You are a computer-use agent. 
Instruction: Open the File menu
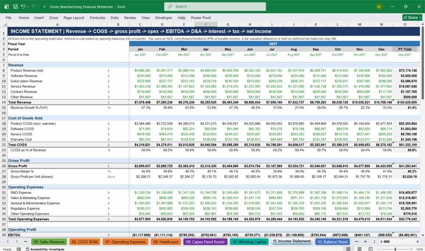pos(8,17)
